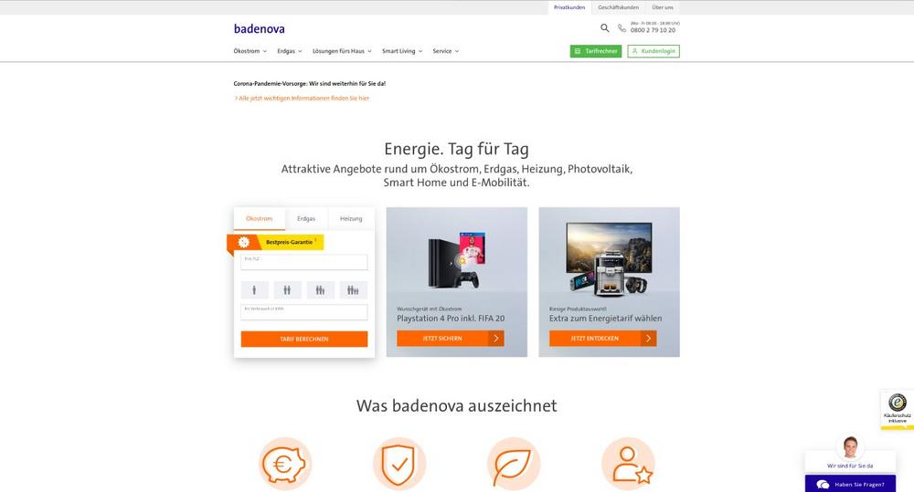
Task: Click the person with star icon
Action: click(x=628, y=464)
